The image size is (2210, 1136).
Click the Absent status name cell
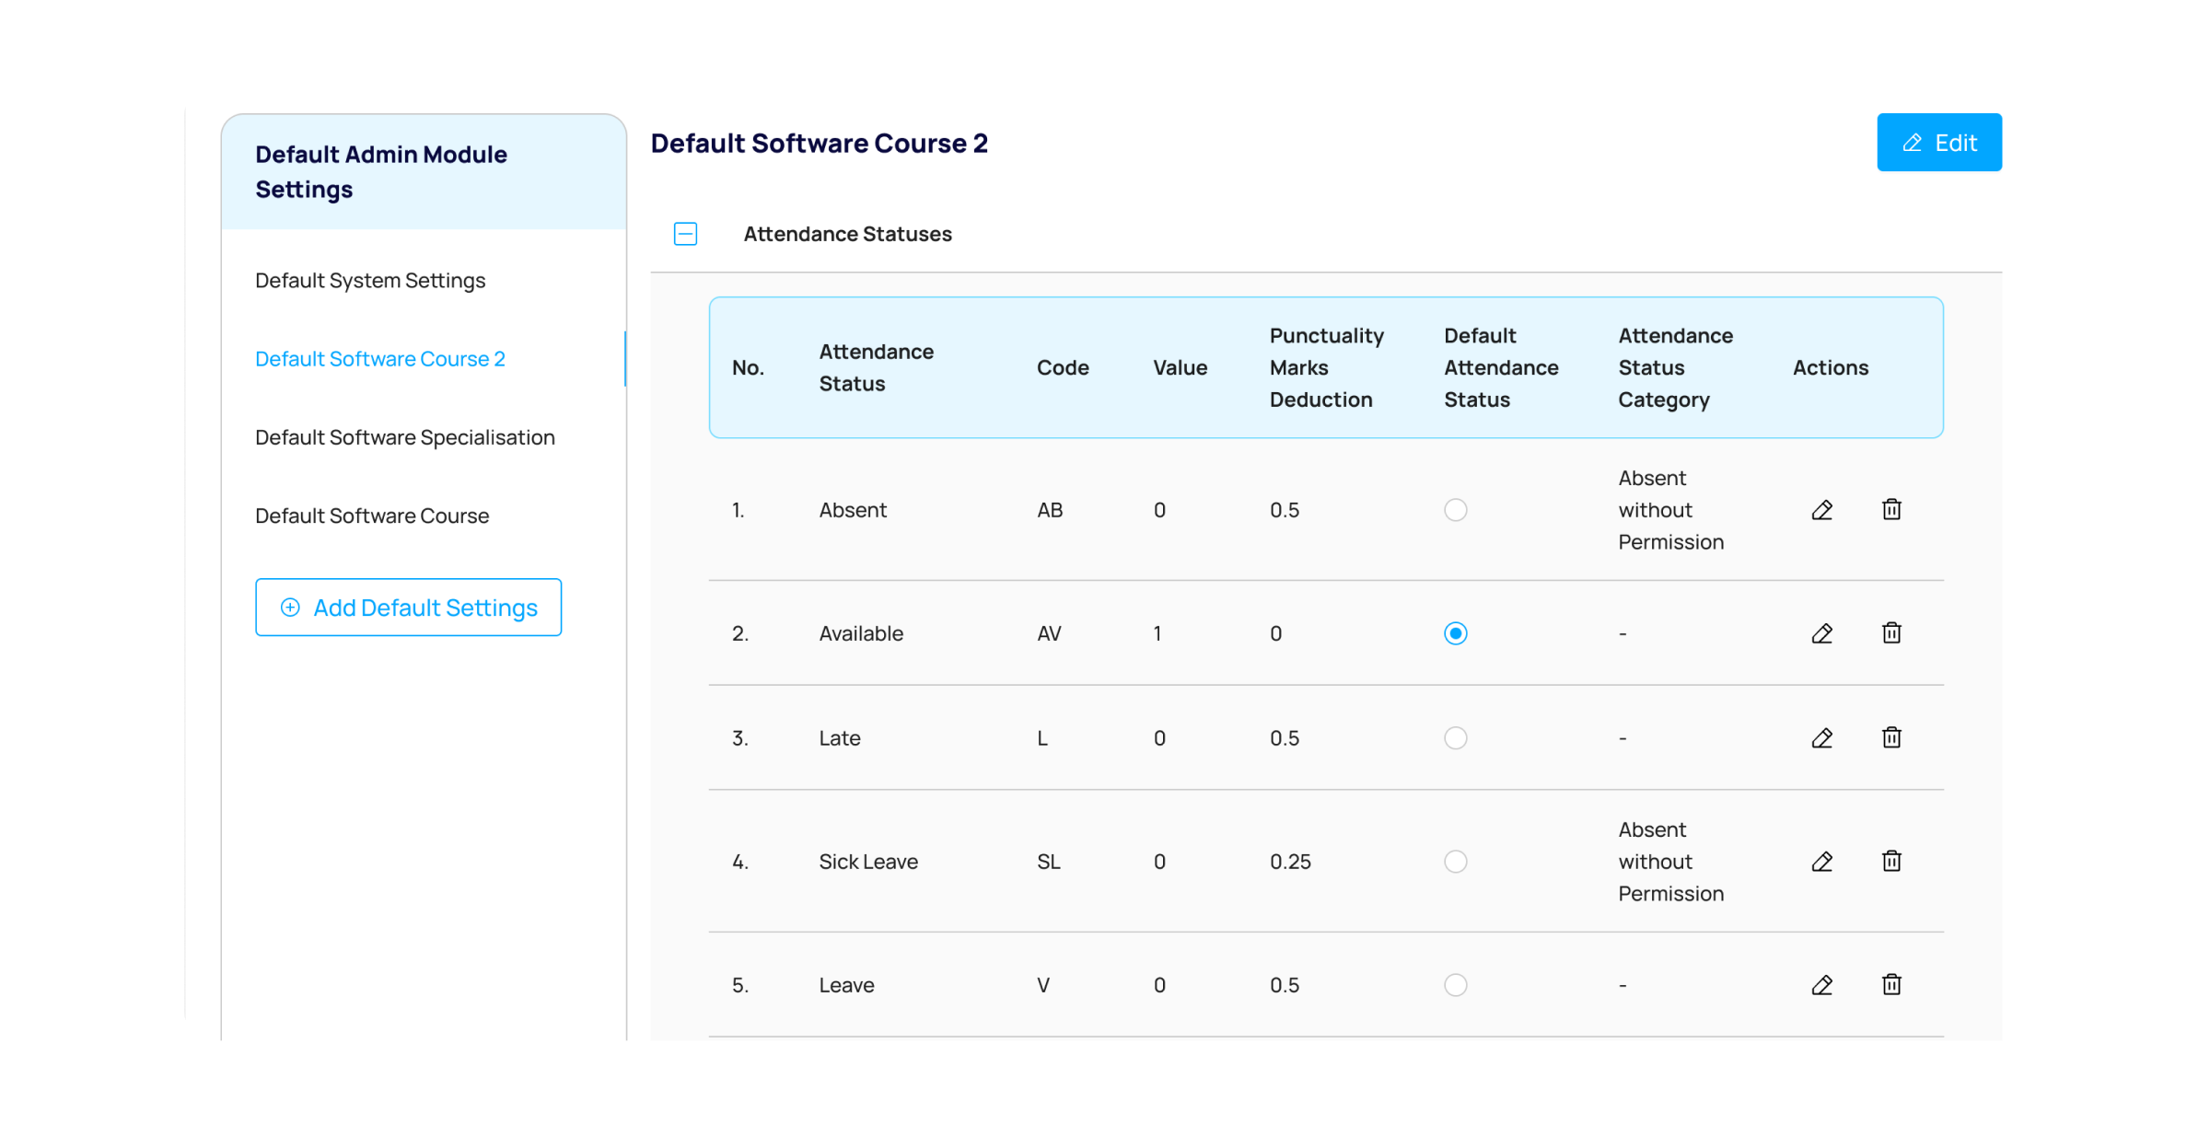coord(853,510)
